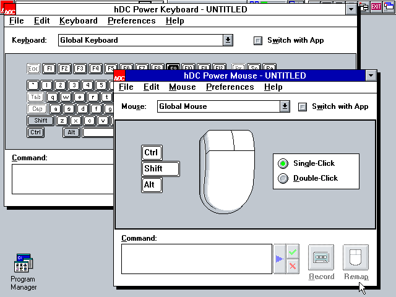Toggle the Ctrl modifier in Power Mouse
396x297 pixels.
152,153
